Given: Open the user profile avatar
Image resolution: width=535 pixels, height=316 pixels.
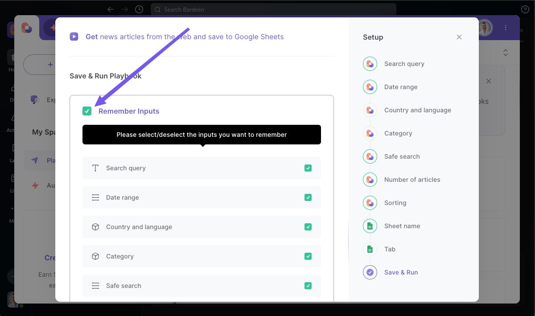Looking at the screenshot, I should (485, 28).
